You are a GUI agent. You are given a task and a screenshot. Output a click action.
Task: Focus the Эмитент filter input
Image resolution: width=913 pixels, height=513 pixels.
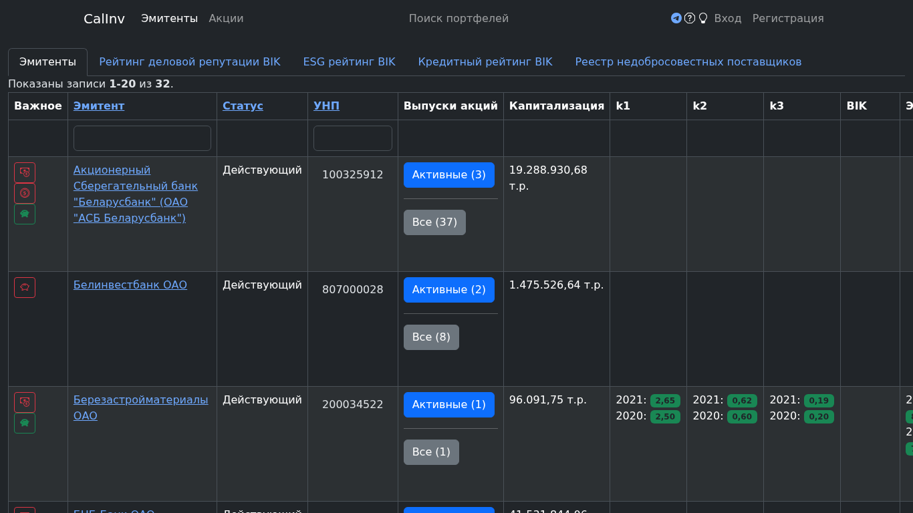coord(142,138)
